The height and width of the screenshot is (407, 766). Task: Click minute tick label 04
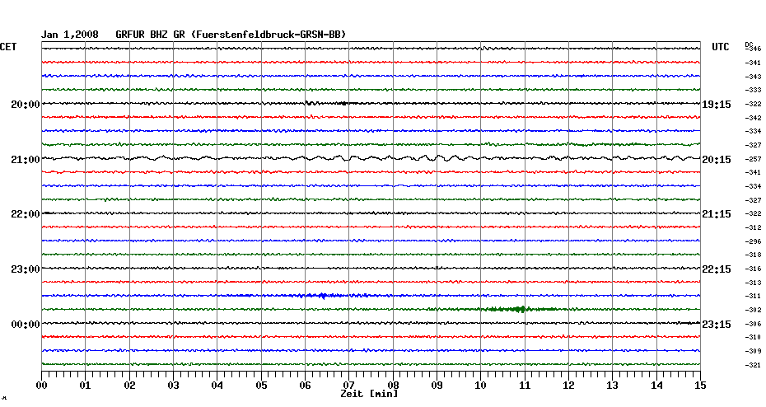click(217, 386)
